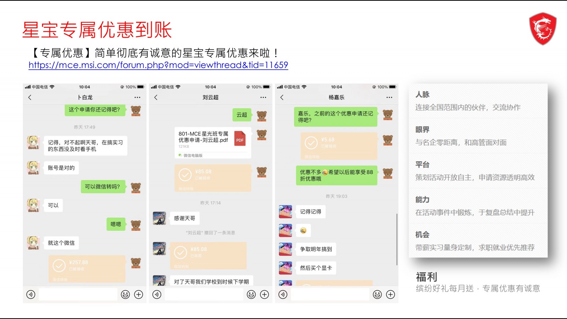The width and height of the screenshot is (567, 319).
Task: Click the 然后买个显卡 message bubble
Action: coord(316,268)
